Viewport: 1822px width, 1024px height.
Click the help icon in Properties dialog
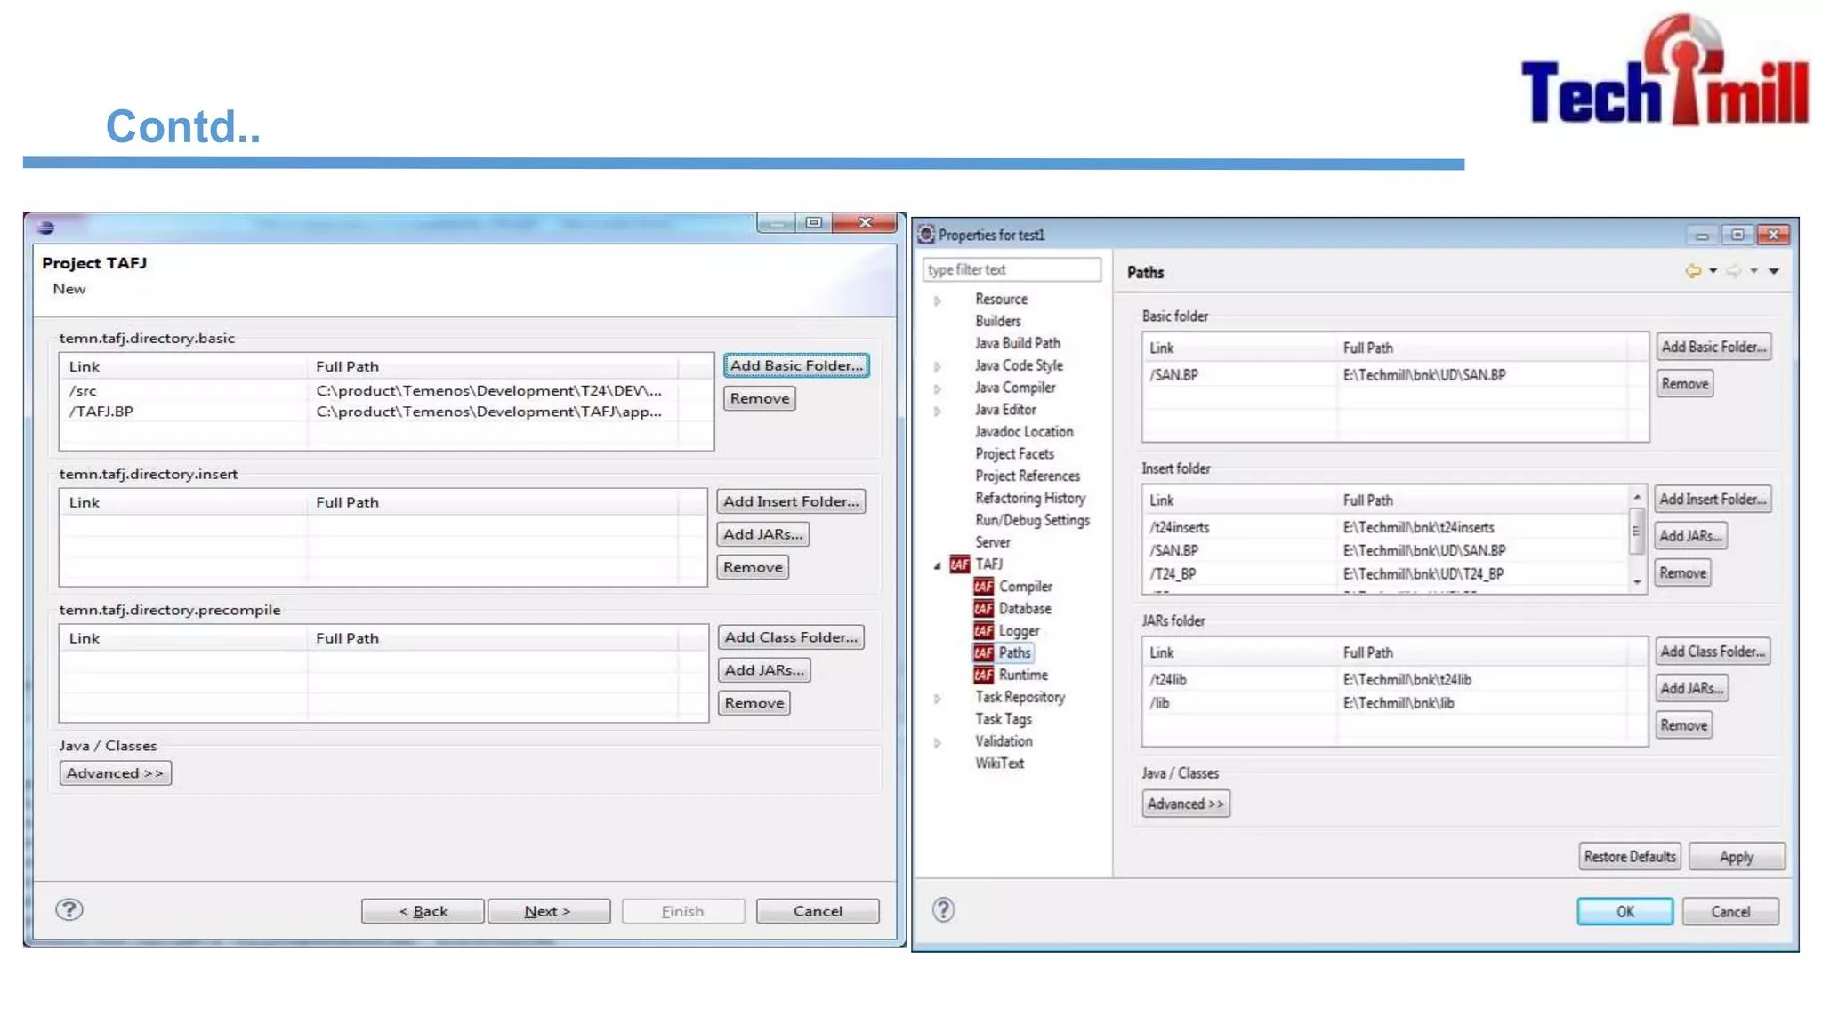(943, 909)
